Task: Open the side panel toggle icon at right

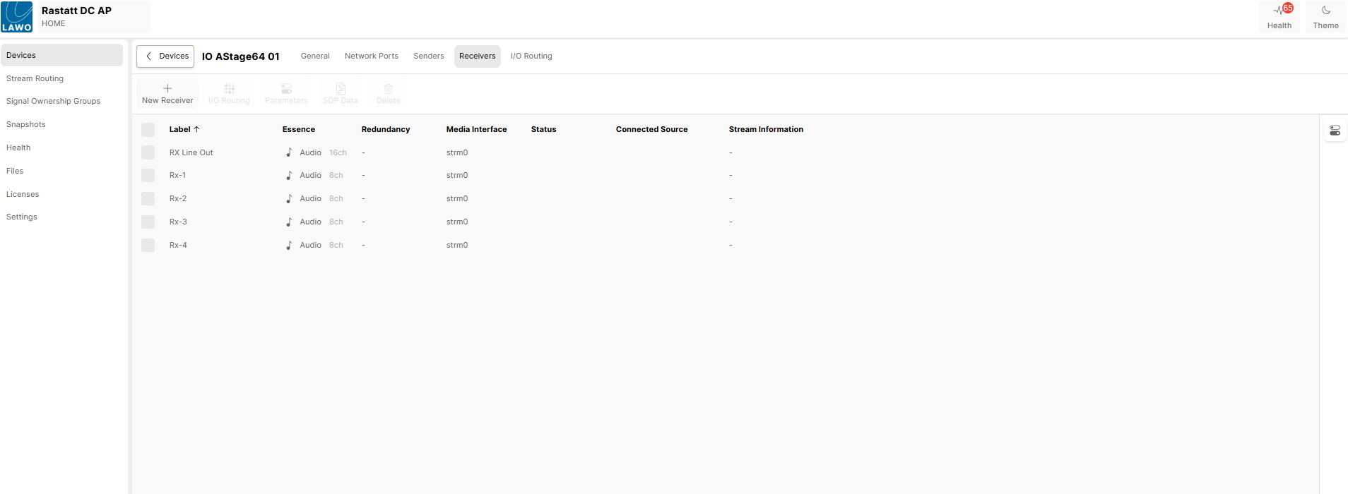Action: tap(1335, 131)
